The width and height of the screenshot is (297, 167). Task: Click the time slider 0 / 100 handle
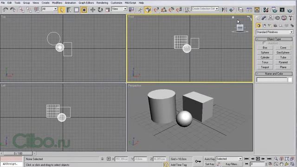coord(18,154)
